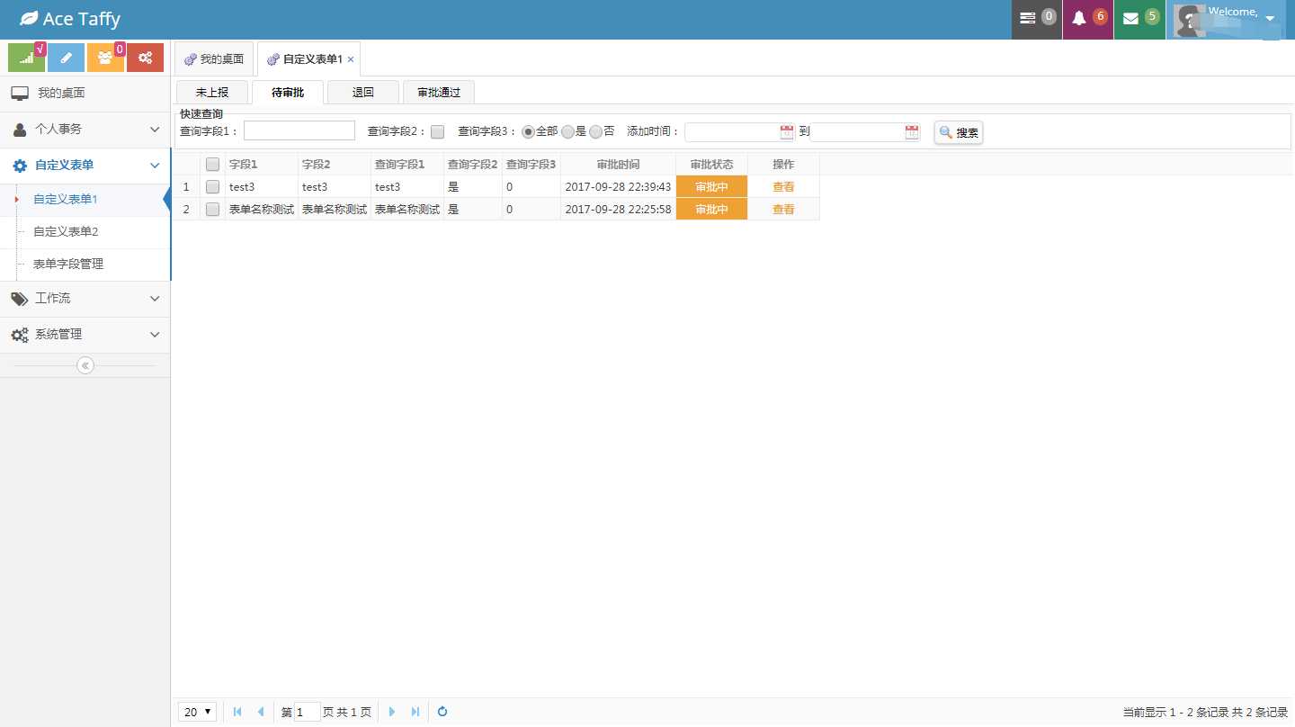Screen dimensions: 1295x727
Task: Go to the first page of results
Action: [x=237, y=712]
